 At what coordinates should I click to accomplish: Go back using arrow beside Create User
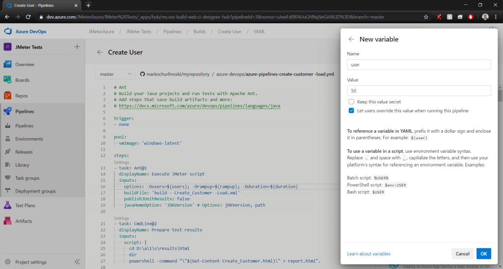pyautogui.click(x=100, y=52)
